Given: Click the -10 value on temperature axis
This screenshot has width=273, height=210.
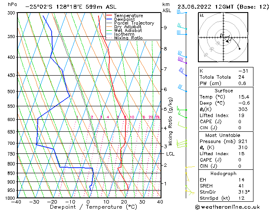Looking at the screenshot, I should pyautogui.click(x=70, y=202).
